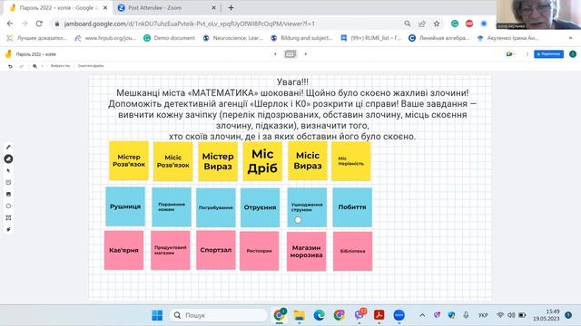Open the Bildung and subject bookmark
Viewport: 581px width, 326px height.
302,38
